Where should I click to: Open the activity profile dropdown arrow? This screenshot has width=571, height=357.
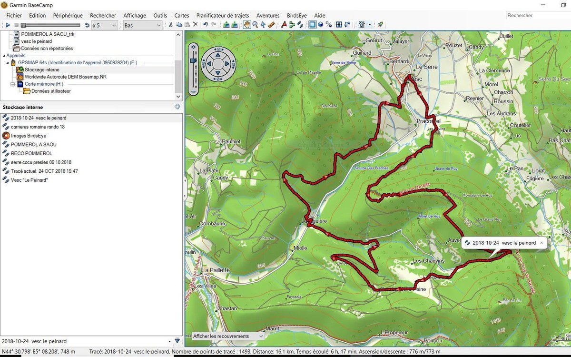coord(370,25)
